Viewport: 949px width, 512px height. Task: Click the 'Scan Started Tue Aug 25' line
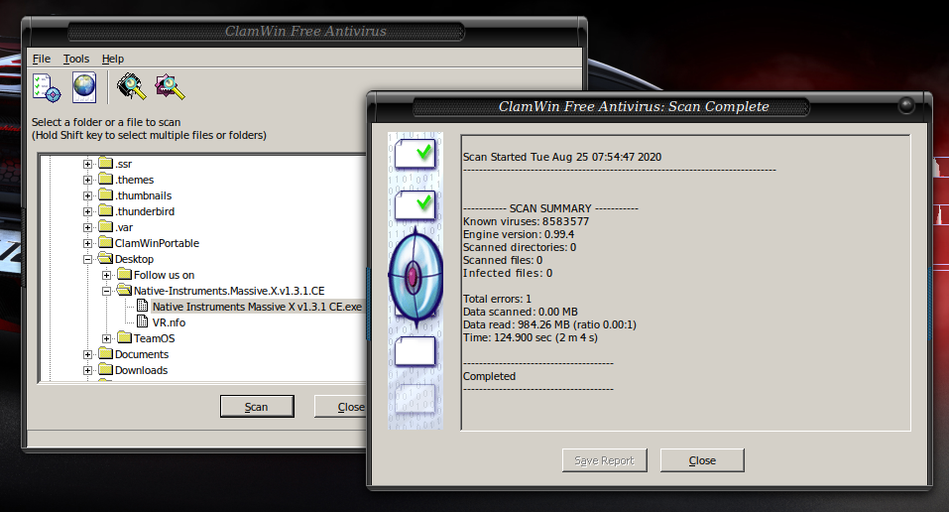click(561, 157)
